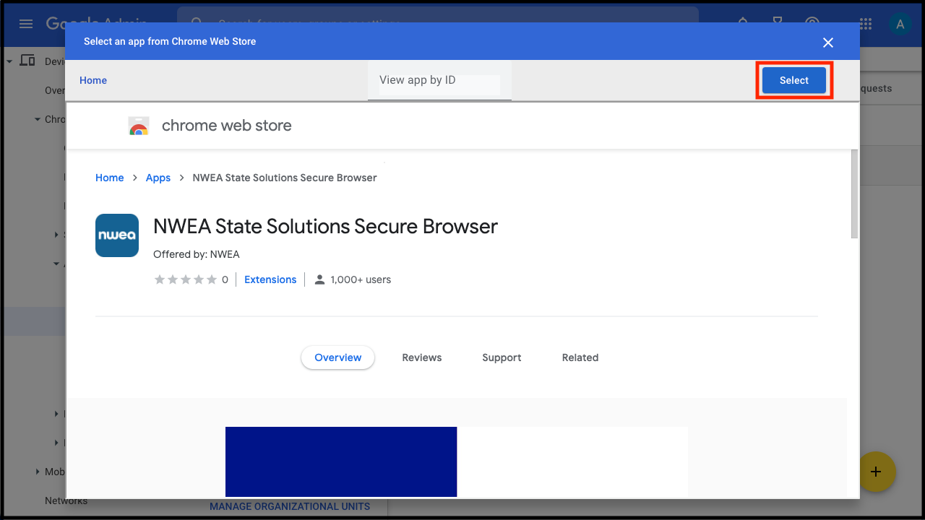Open the Reviews tab

[x=422, y=357]
